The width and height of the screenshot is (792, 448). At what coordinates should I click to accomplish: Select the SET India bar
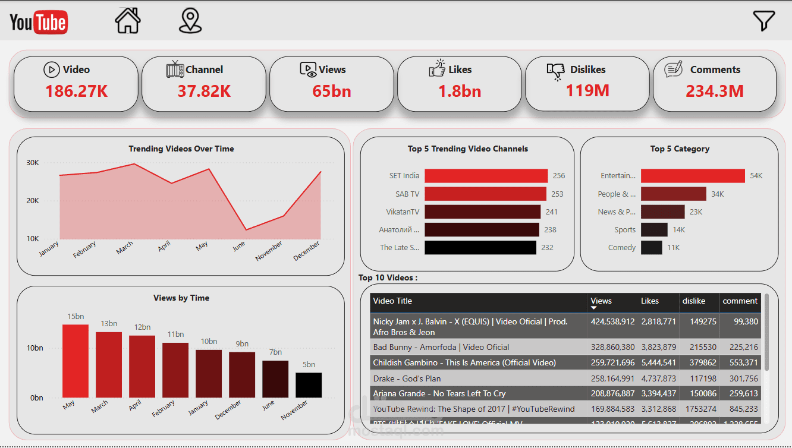pyautogui.click(x=486, y=176)
